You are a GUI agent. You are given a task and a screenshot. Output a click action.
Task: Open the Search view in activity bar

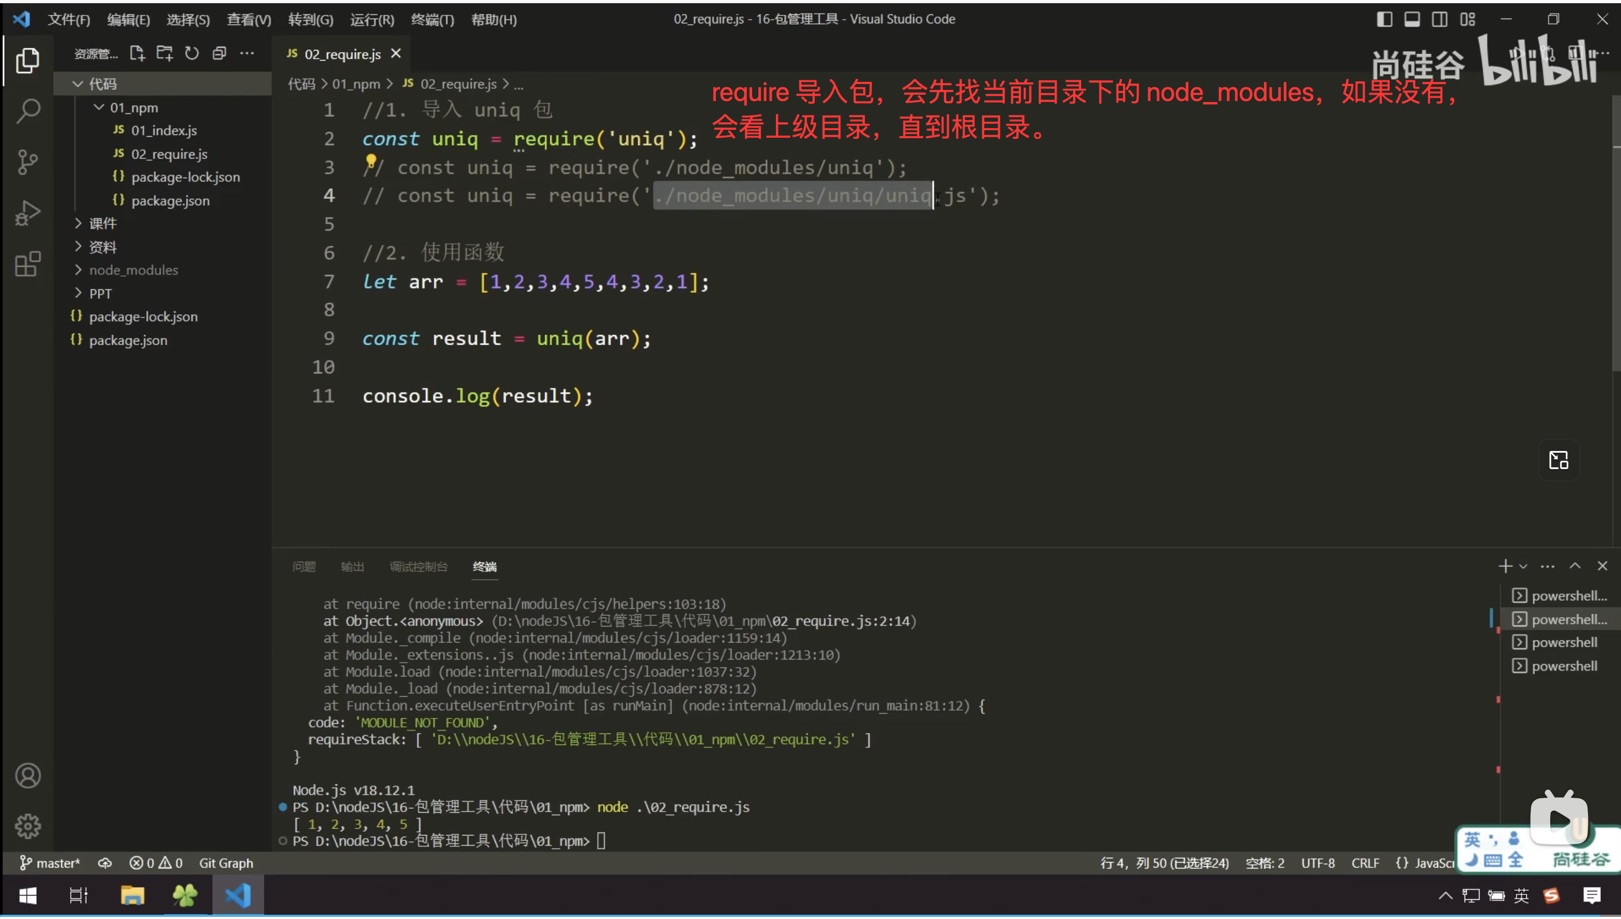[x=28, y=111]
